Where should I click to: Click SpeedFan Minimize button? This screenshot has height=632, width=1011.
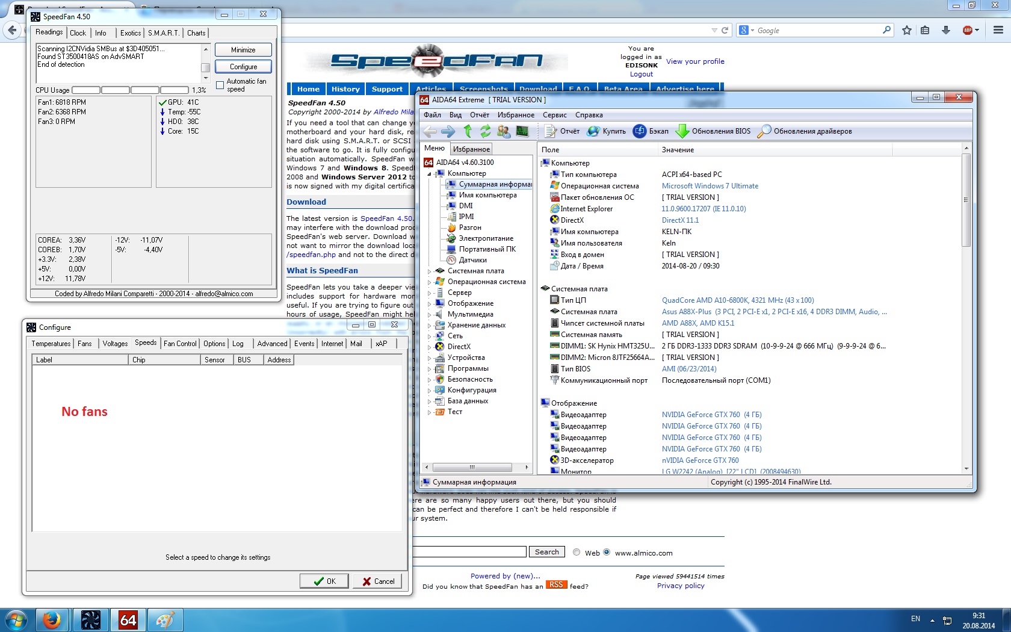tap(243, 50)
